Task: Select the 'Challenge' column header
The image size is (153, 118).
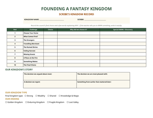Action: [33, 30]
